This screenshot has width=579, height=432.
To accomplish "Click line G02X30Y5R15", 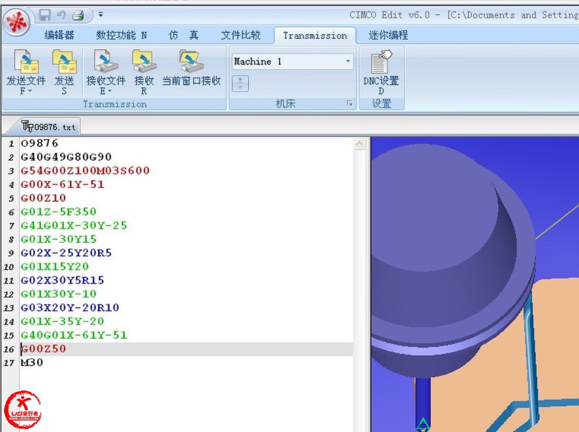I will click(62, 280).
